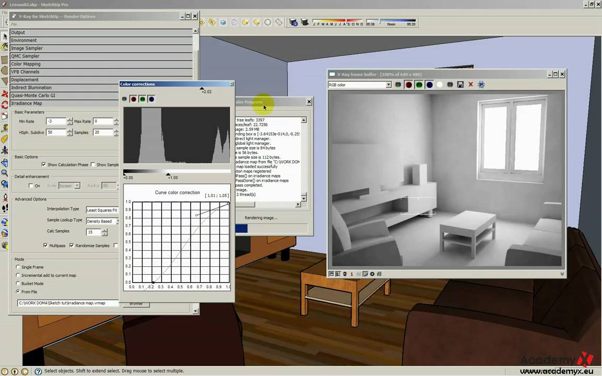Image resolution: width=602 pixels, height=376 pixels.
Task: Click Calc Samples spinner arrows
Action: click(x=105, y=232)
